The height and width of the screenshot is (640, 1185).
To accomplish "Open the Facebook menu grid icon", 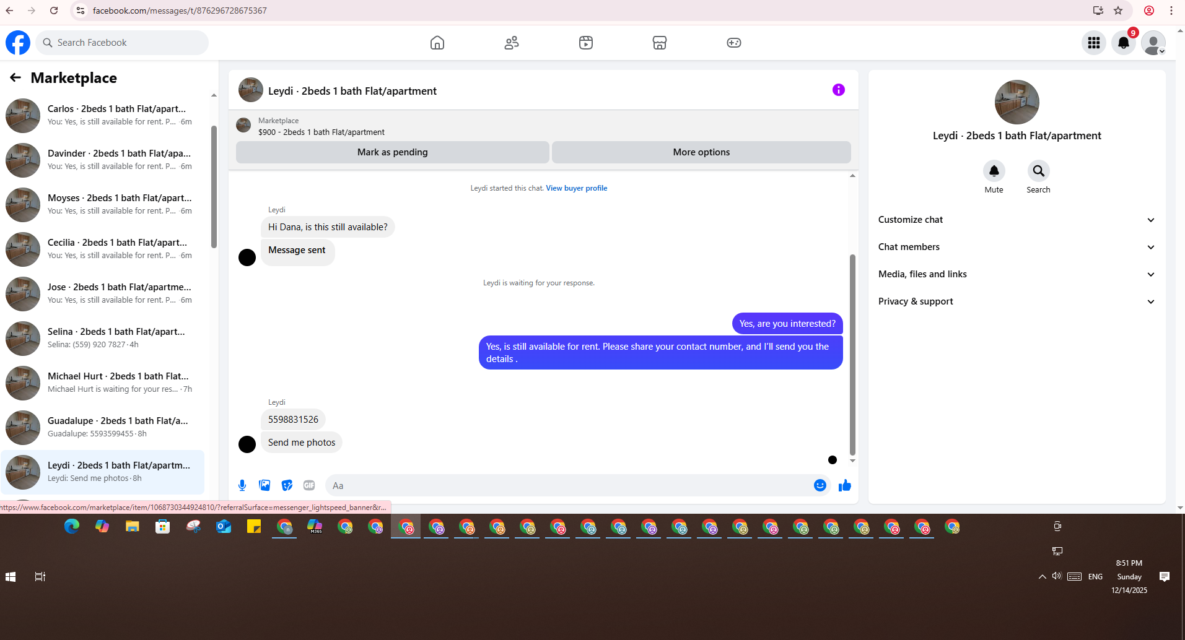I will [1094, 43].
